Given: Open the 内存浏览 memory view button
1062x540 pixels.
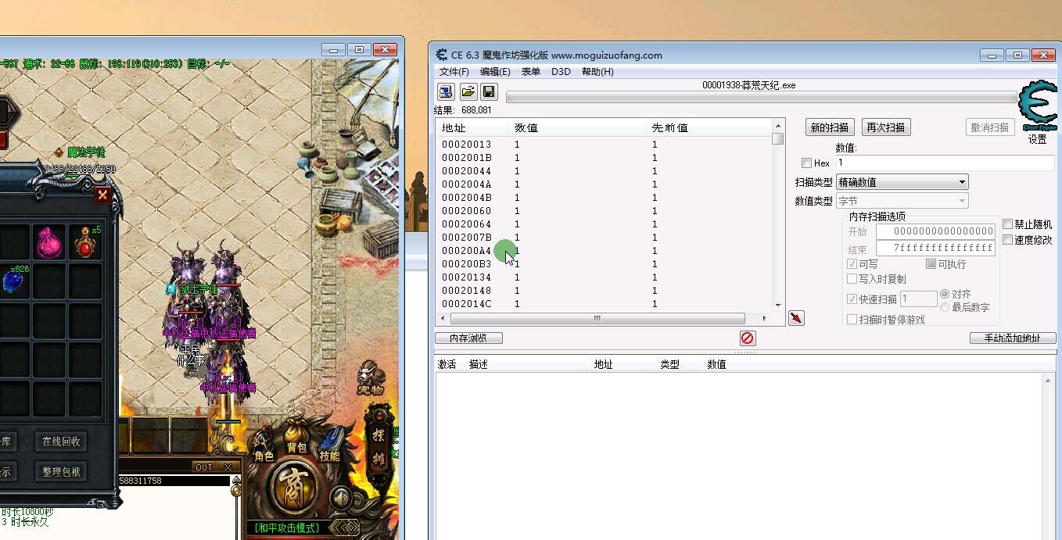Looking at the screenshot, I should (468, 338).
